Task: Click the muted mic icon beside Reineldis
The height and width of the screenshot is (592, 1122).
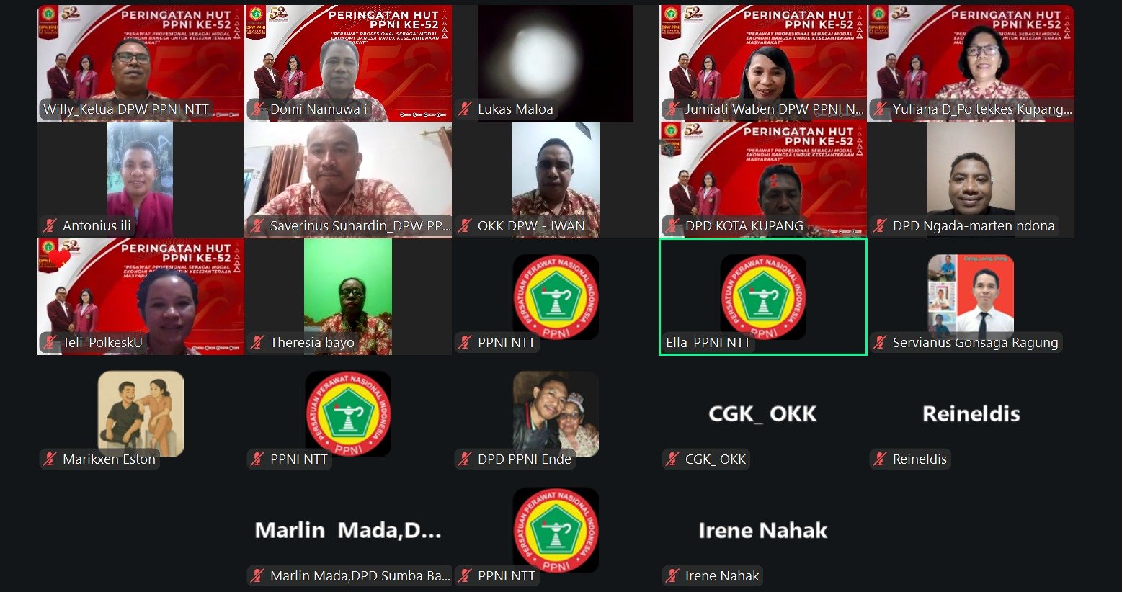Action: (880, 459)
